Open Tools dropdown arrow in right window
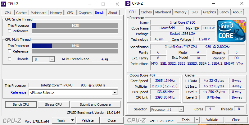249x125 pixels. (x=197, y=120)
